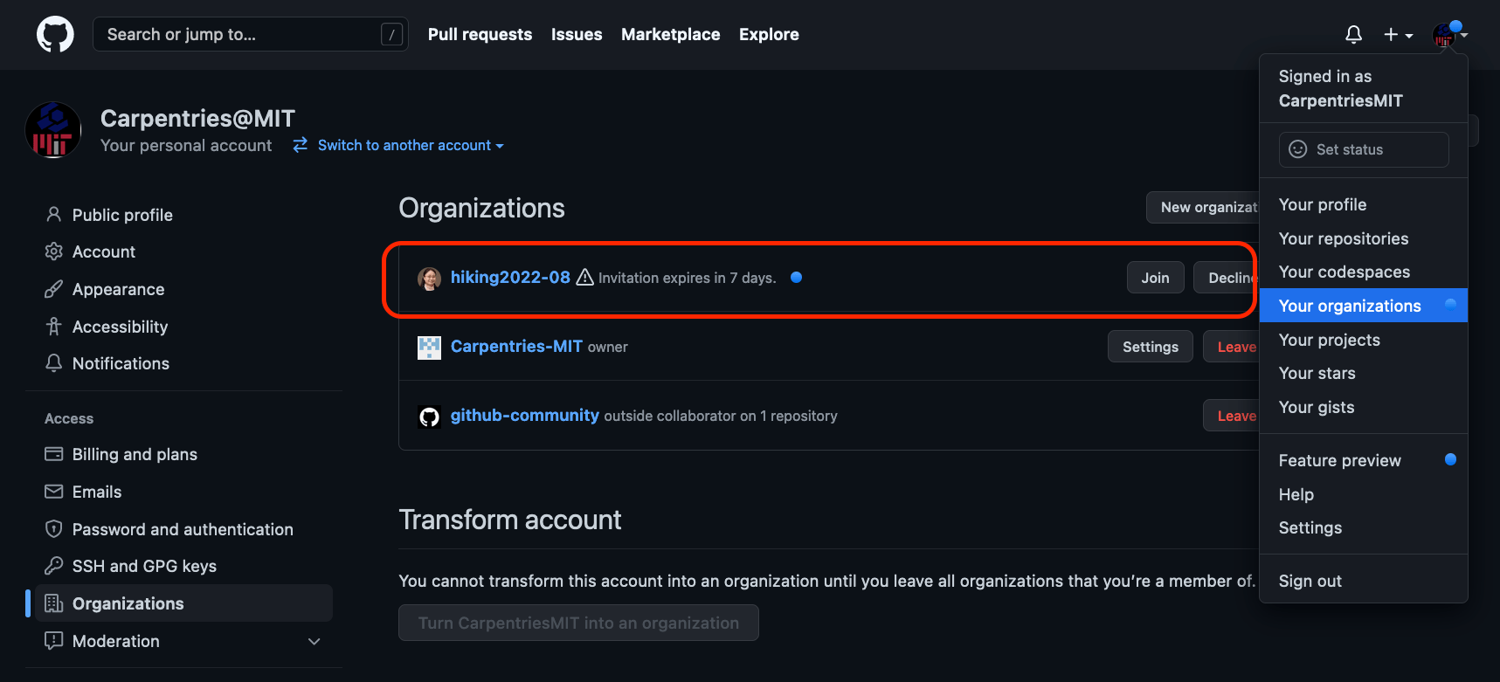Leave the Carpentries-MIT organization
This screenshot has width=1500, height=682.
pos(1231,347)
